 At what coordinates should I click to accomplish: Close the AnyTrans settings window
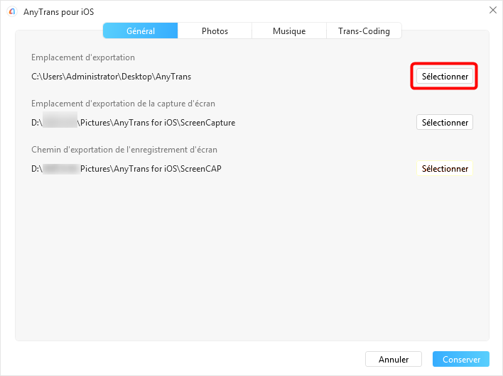[492, 10]
